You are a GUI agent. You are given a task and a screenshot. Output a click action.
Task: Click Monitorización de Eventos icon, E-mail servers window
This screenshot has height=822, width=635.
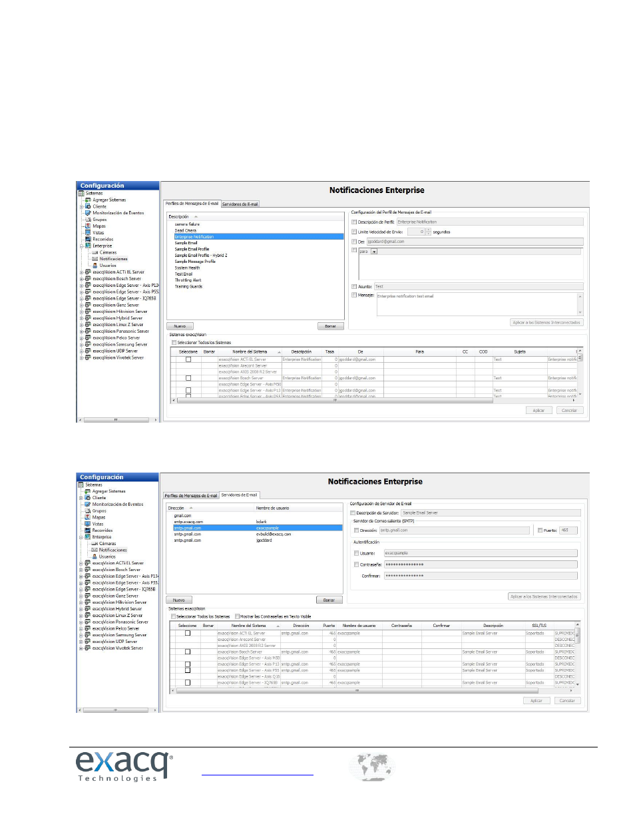click(x=87, y=505)
